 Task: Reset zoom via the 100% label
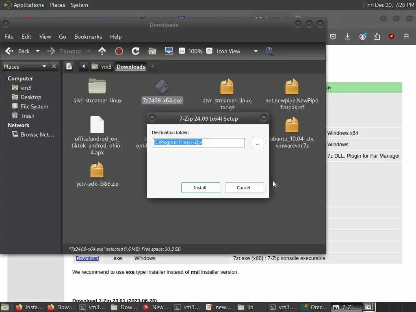[x=195, y=51]
